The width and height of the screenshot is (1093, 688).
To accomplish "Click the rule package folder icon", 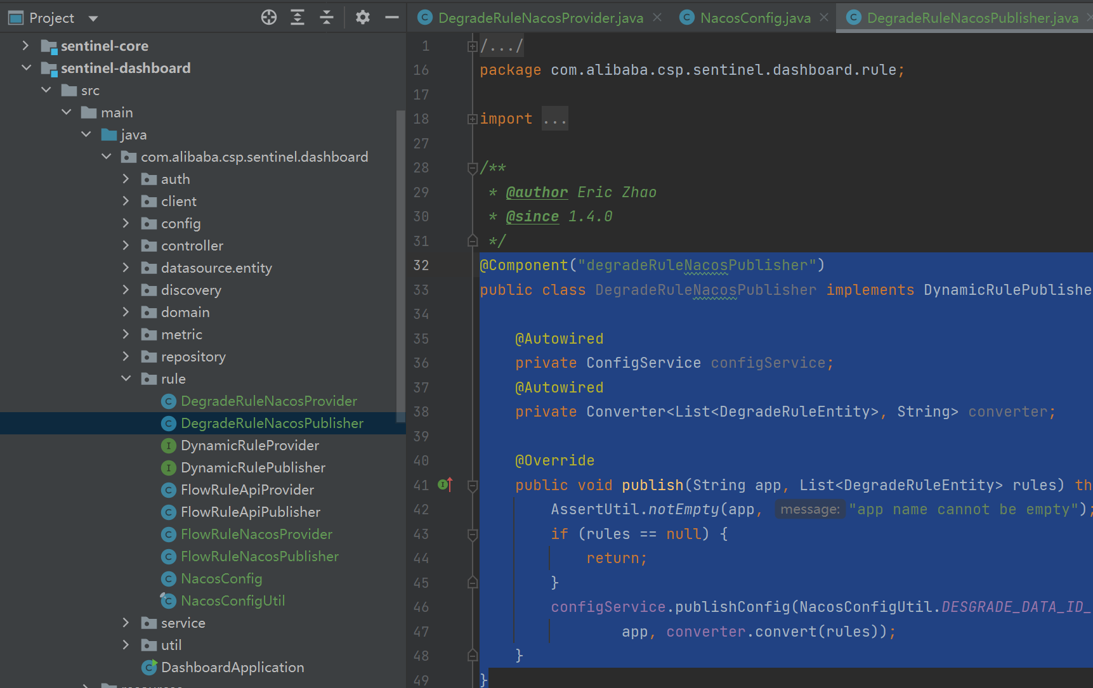I will [149, 379].
